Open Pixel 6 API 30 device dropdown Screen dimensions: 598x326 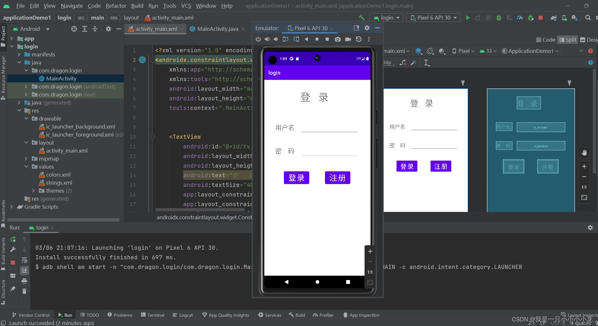pyautogui.click(x=433, y=18)
